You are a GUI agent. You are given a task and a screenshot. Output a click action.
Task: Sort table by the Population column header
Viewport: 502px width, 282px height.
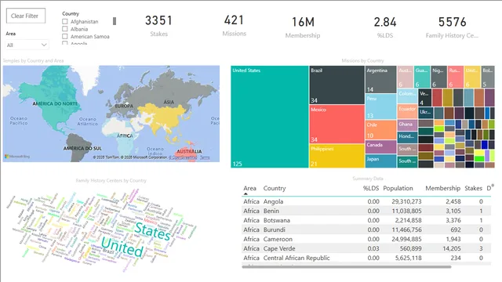(398, 188)
